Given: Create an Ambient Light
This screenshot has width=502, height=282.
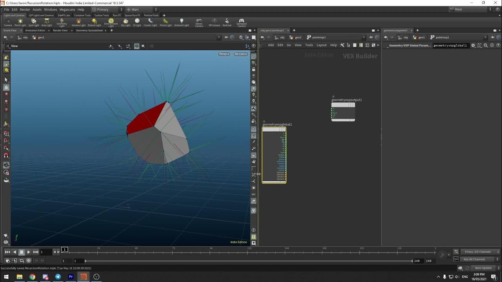Looking at the screenshot, I should [x=181, y=22].
